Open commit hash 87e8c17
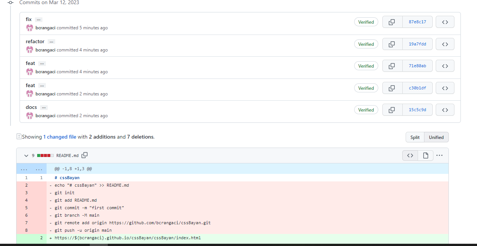 417,22
